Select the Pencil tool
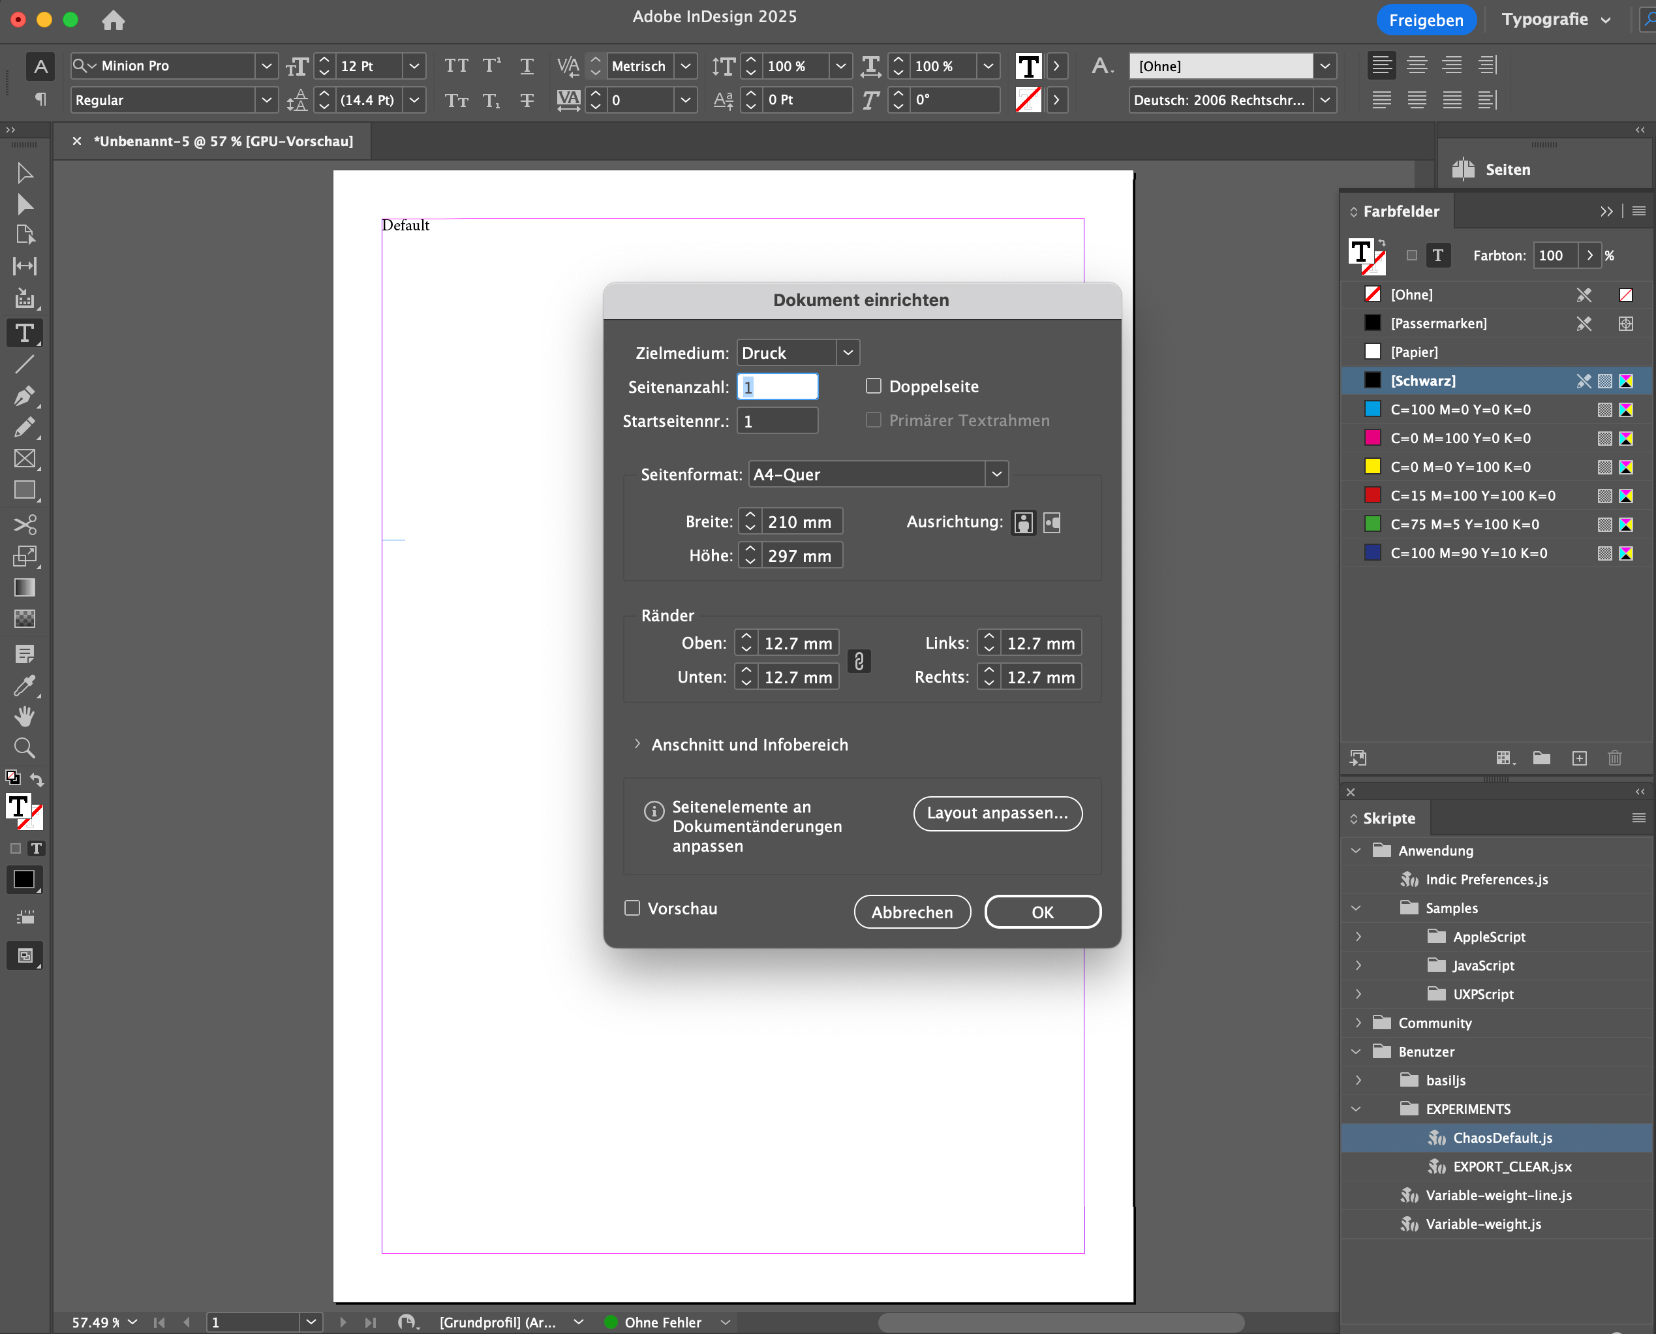 [25, 427]
